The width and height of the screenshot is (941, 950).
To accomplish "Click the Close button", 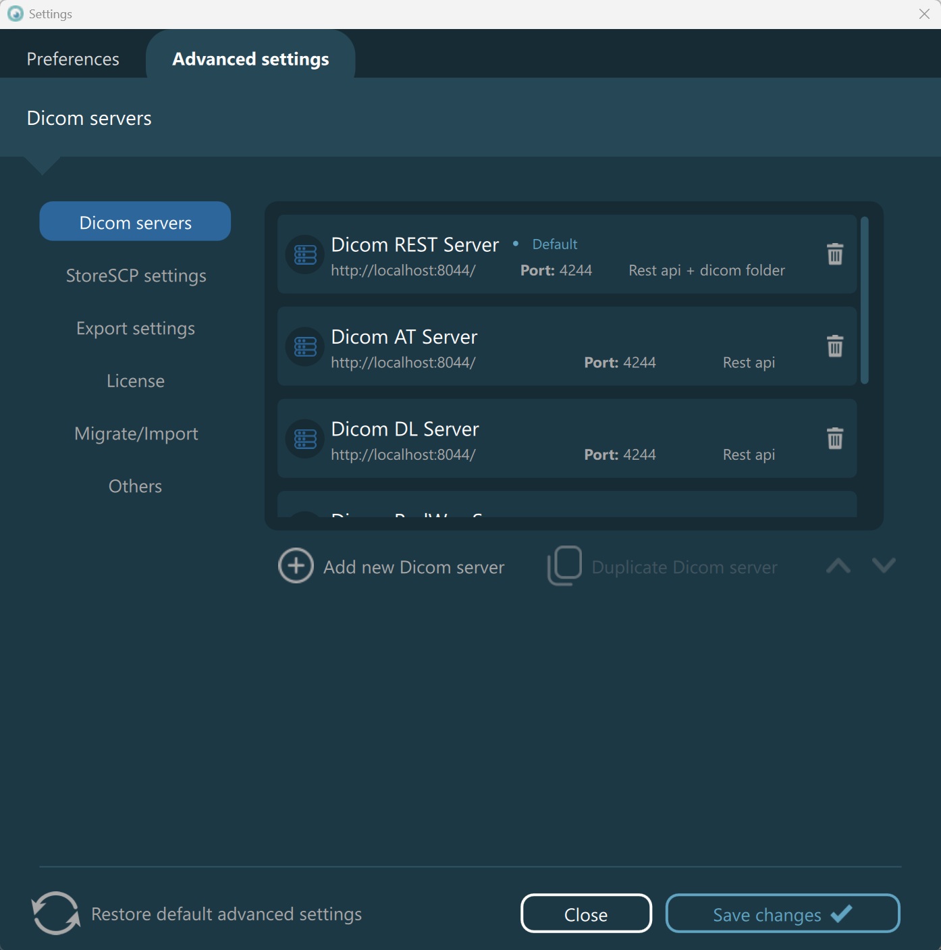I will coord(586,914).
